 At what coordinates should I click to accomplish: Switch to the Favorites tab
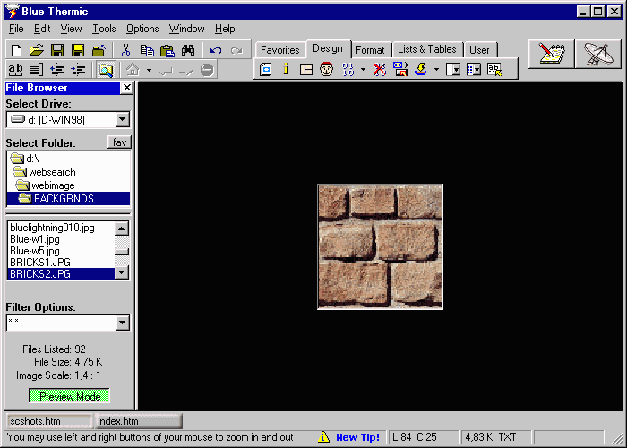point(279,50)
